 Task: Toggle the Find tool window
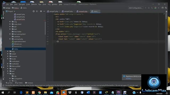9,83
